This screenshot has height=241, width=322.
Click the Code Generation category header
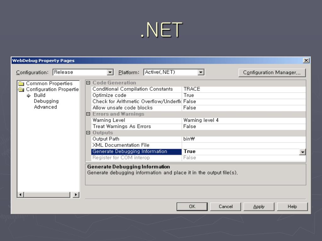pyautogui.click(x=114, y=83)
